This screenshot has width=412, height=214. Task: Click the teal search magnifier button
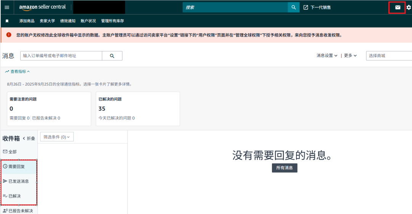click(x=293, y=7)
